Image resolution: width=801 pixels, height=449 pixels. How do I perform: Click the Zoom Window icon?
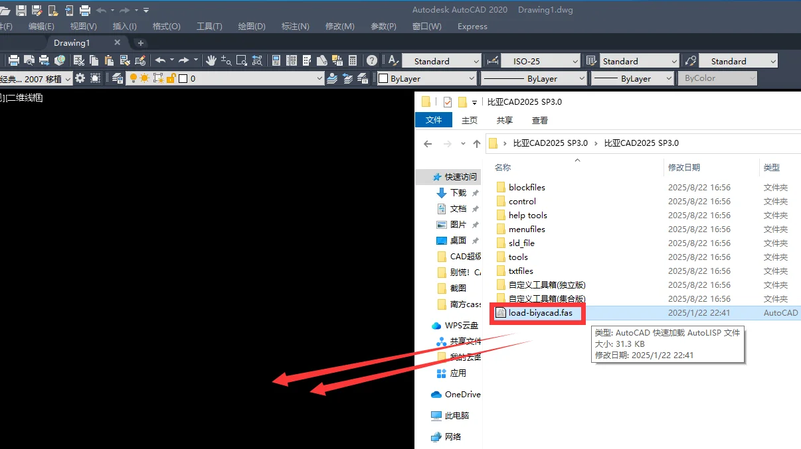pos(242,60)
